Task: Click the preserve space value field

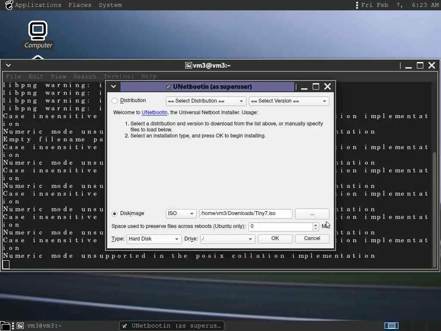Action: (280, 227)
